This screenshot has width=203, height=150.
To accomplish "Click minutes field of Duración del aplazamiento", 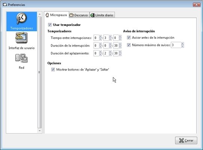I will (x=106, y=53).
